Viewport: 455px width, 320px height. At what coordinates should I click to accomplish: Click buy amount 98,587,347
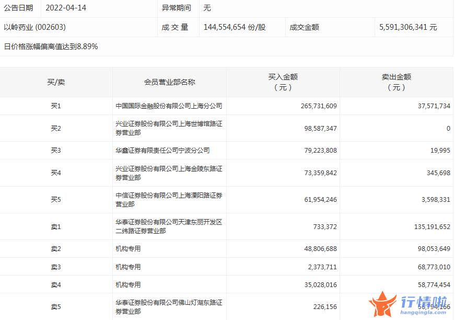point(320,128)
